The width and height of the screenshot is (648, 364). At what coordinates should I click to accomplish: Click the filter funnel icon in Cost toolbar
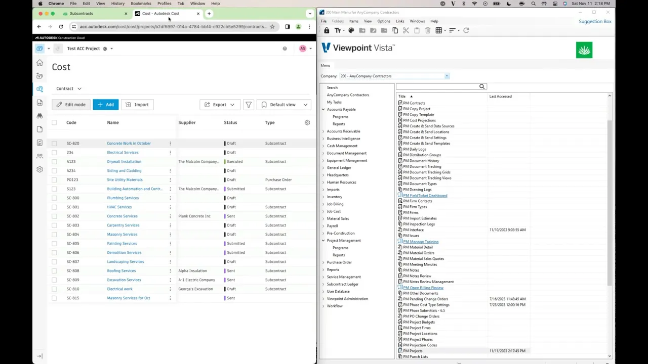coord(249,105)
